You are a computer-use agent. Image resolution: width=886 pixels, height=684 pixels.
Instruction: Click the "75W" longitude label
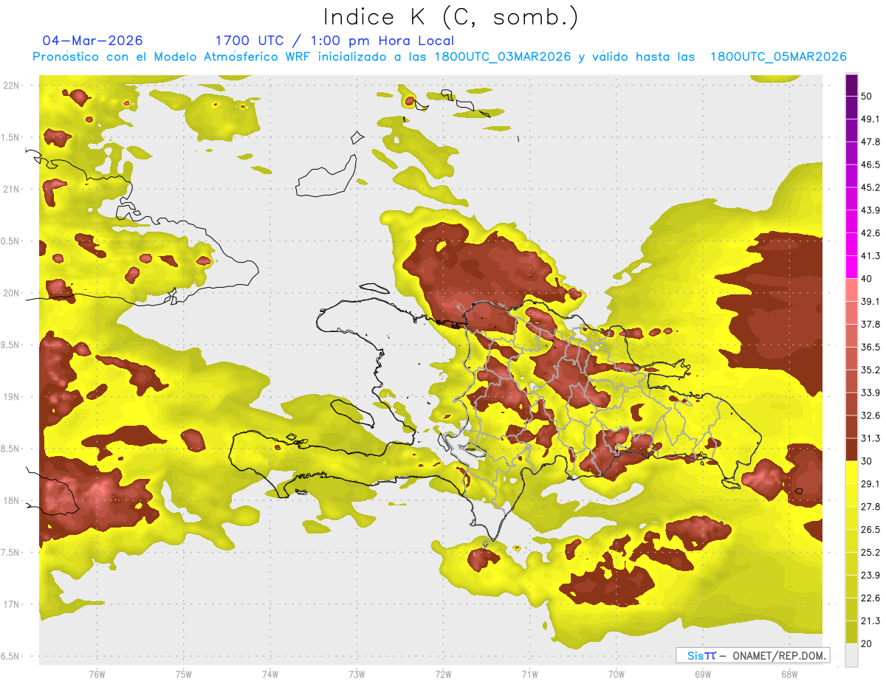[x=184, y=674]
